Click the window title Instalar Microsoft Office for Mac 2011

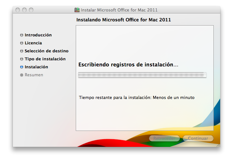point(119,10)
